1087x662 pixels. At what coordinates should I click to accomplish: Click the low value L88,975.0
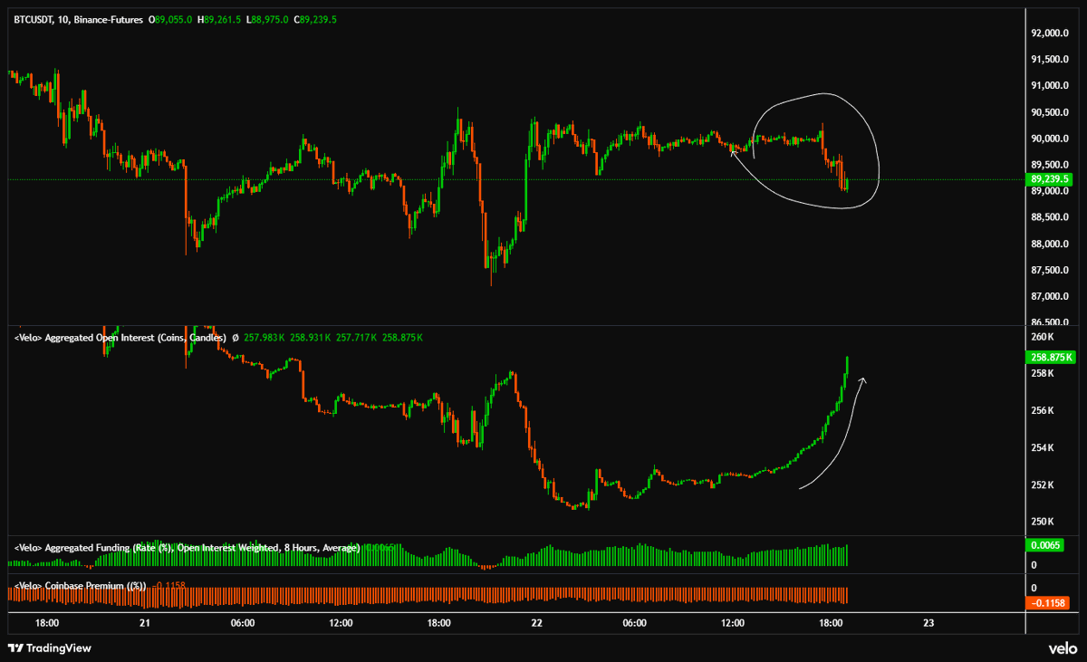[x=266, y=18]
